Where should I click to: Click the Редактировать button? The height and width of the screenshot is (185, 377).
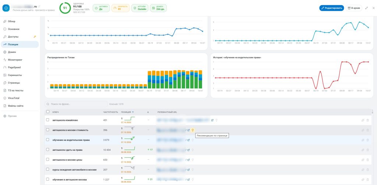click(332, 8)
